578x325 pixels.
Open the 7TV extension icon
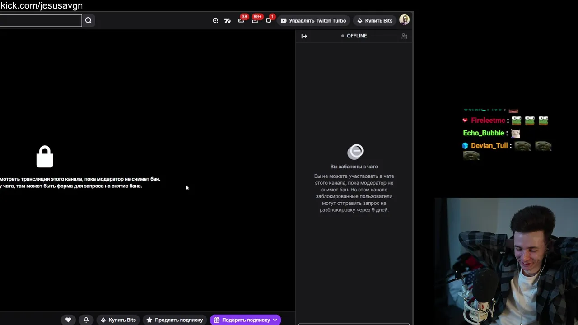[x=227, y=21]
